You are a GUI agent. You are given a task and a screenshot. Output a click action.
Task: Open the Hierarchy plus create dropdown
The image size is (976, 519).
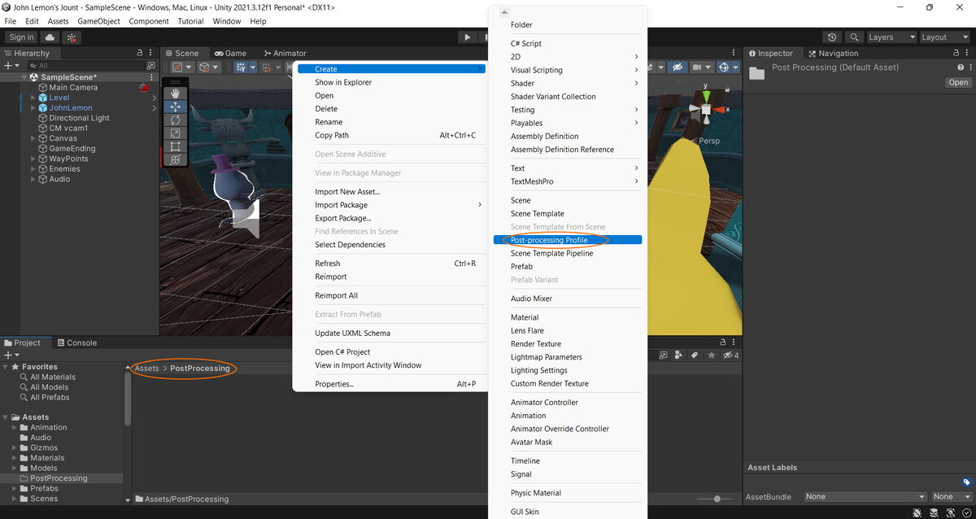[x=11, y=65]
